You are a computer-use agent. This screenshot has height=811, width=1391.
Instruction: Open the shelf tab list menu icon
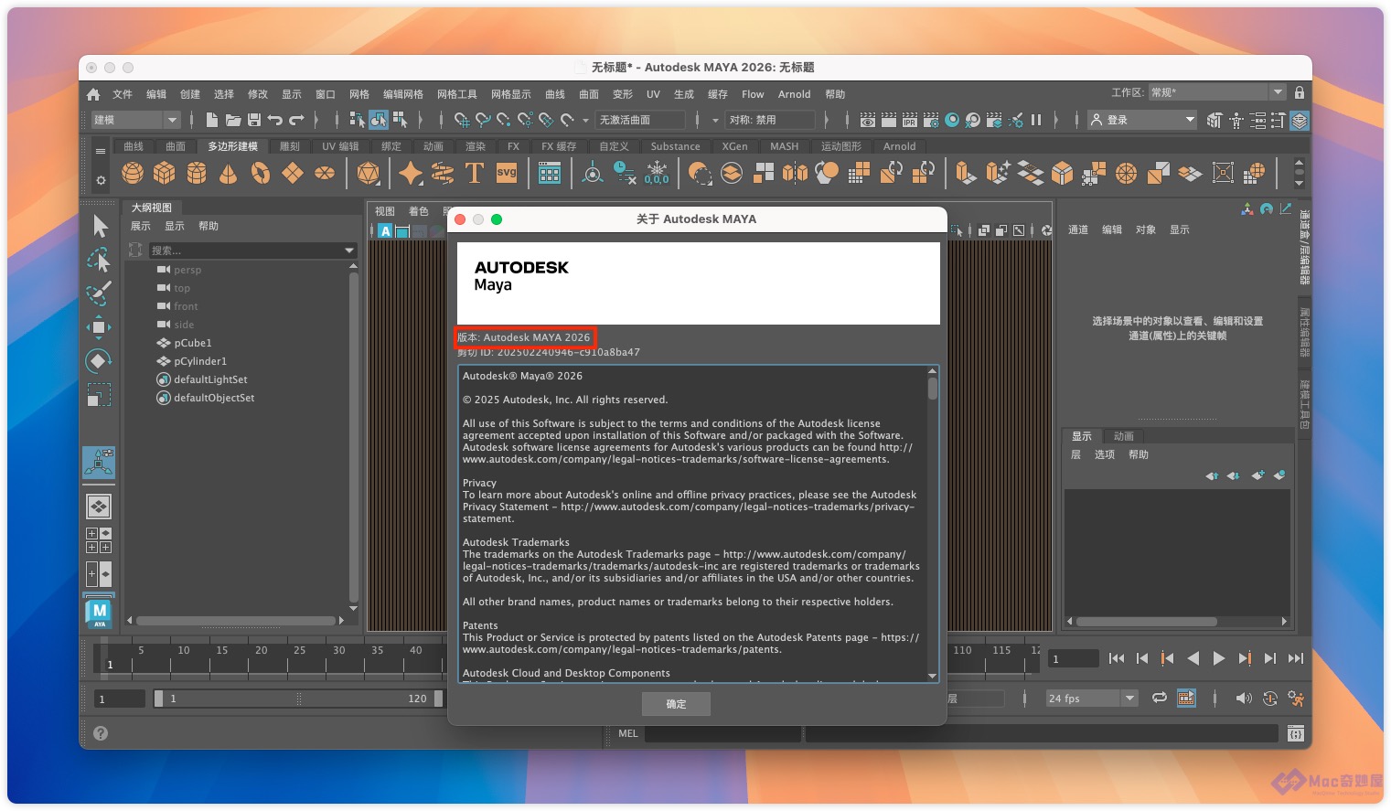coord(101,151)
